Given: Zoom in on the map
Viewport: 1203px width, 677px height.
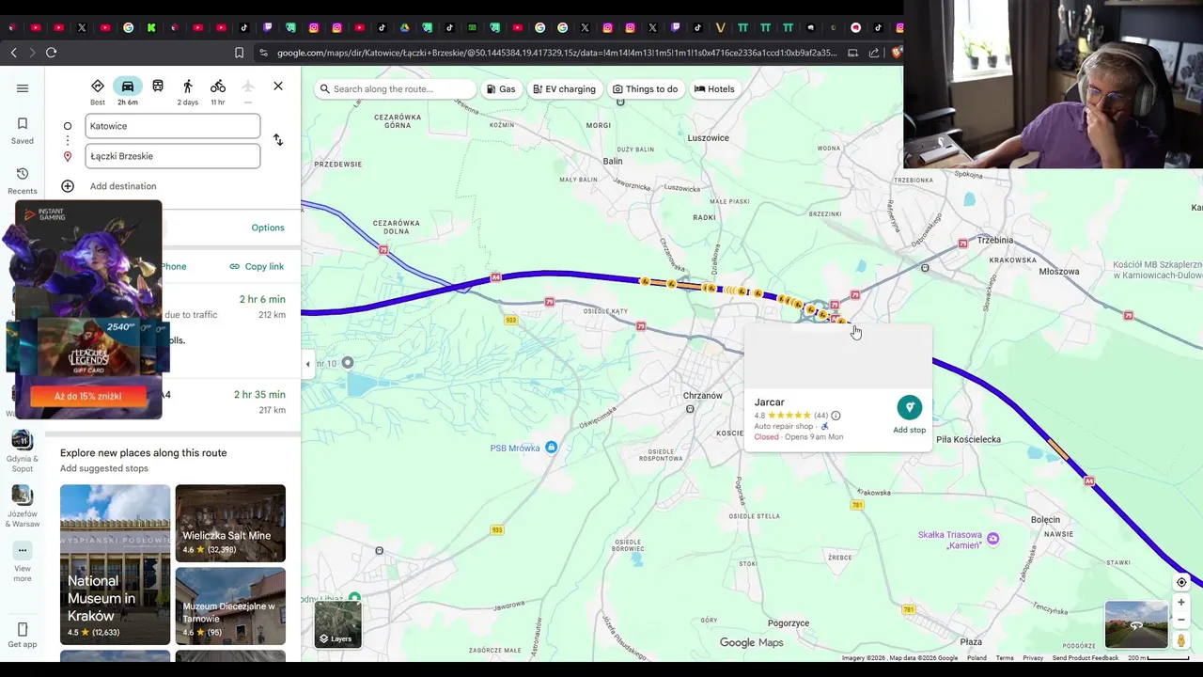Looking at the screenshot, I should [1181, 603].
